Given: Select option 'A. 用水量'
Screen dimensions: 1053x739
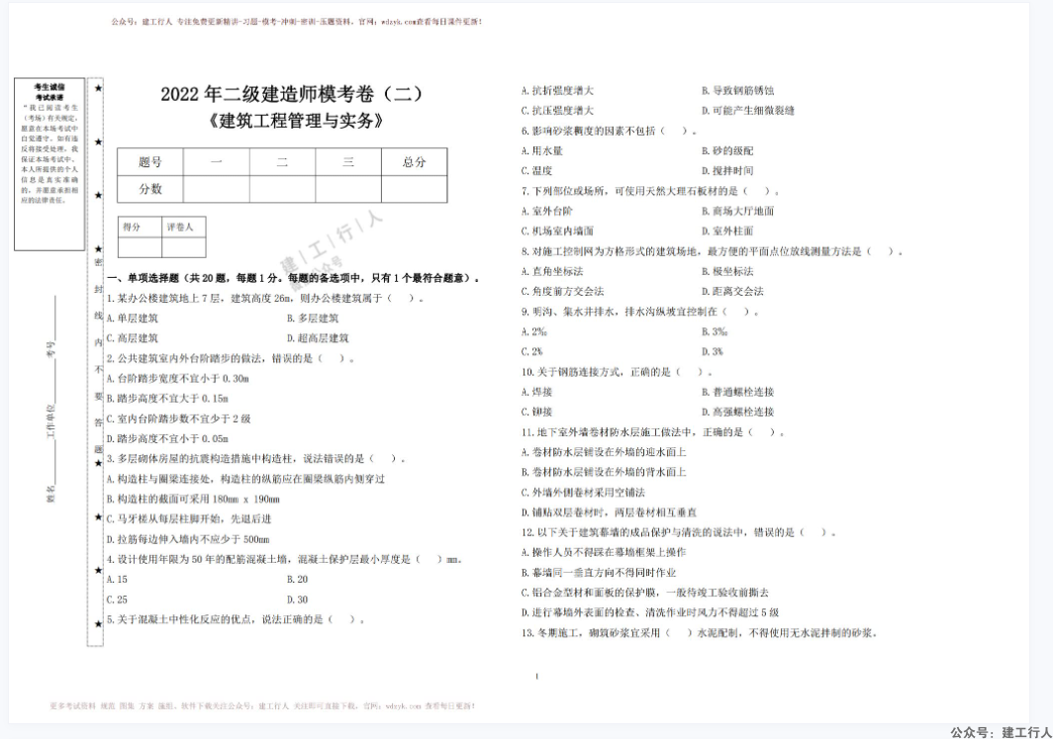Looking at the screenshot, I should click(x=542, y=151).
